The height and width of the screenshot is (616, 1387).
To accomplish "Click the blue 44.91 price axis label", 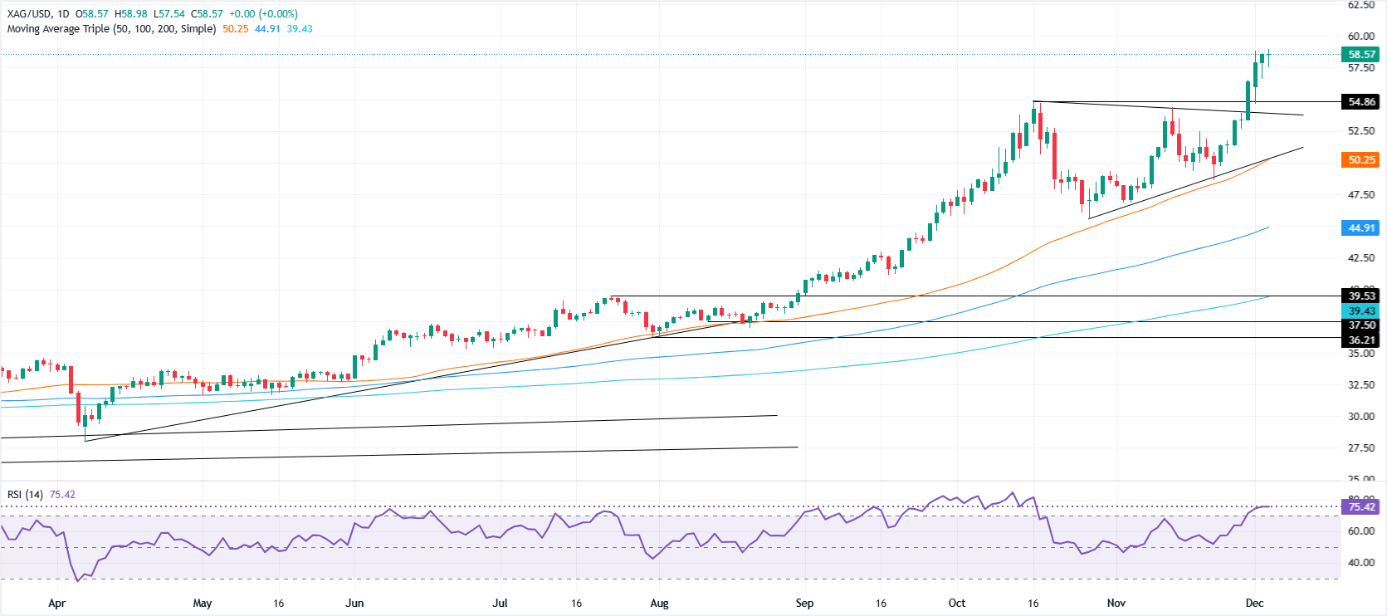I will click(x=1361, y=227).
